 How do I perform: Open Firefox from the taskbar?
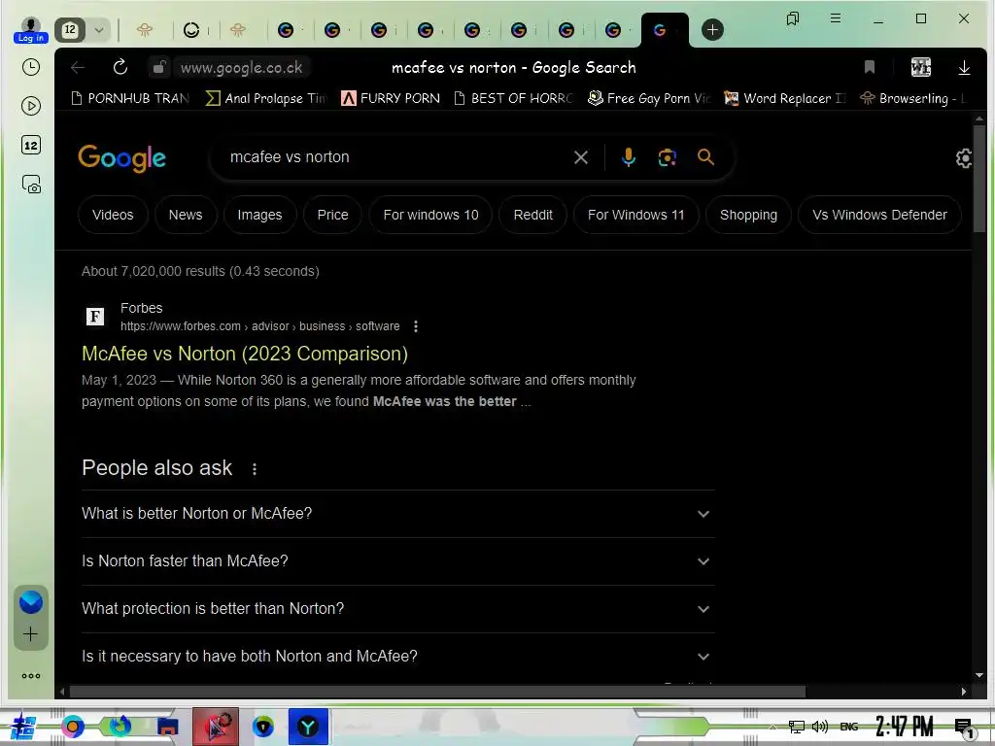[120, 727]
